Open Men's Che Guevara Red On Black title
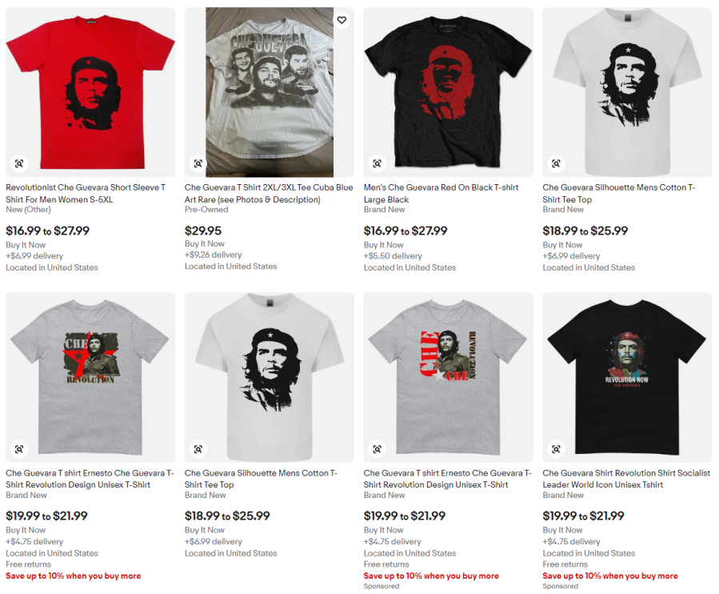Viewport: 719px width, 594px height. pos(441,193)
